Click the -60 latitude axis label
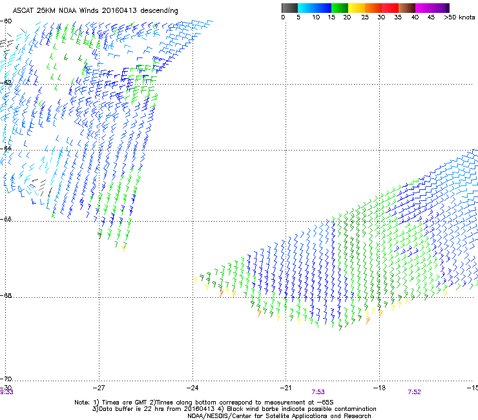 click(6, 21)
